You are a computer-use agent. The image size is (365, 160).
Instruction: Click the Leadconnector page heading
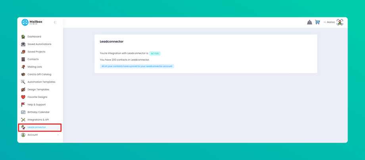point(111,42)
